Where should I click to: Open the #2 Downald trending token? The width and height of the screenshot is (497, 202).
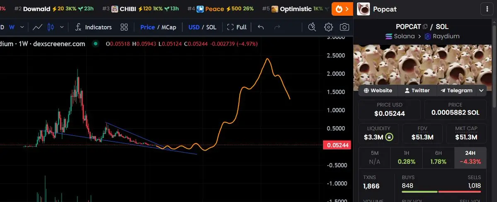(x=54, y=9)
